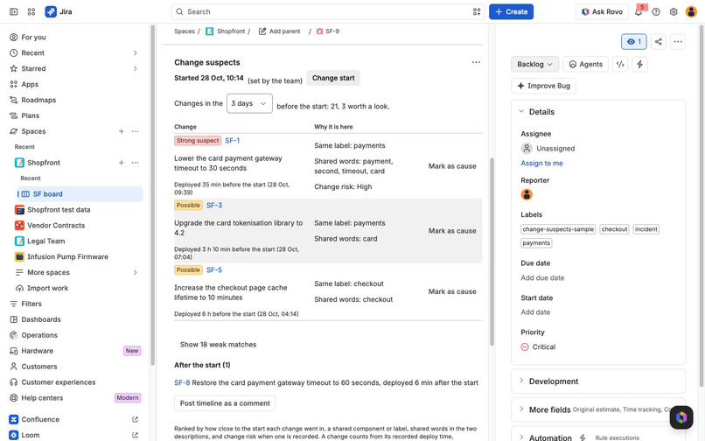The image size is (705, 441).
Task: Open Change suspects panel more options
Action: [x=476, y=62]
